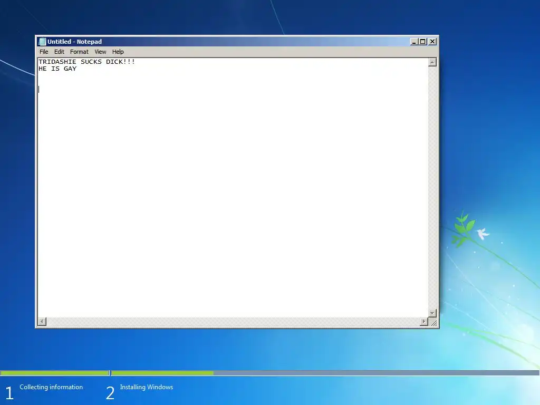Click the horizontal scrollbar track

point(233,322)
